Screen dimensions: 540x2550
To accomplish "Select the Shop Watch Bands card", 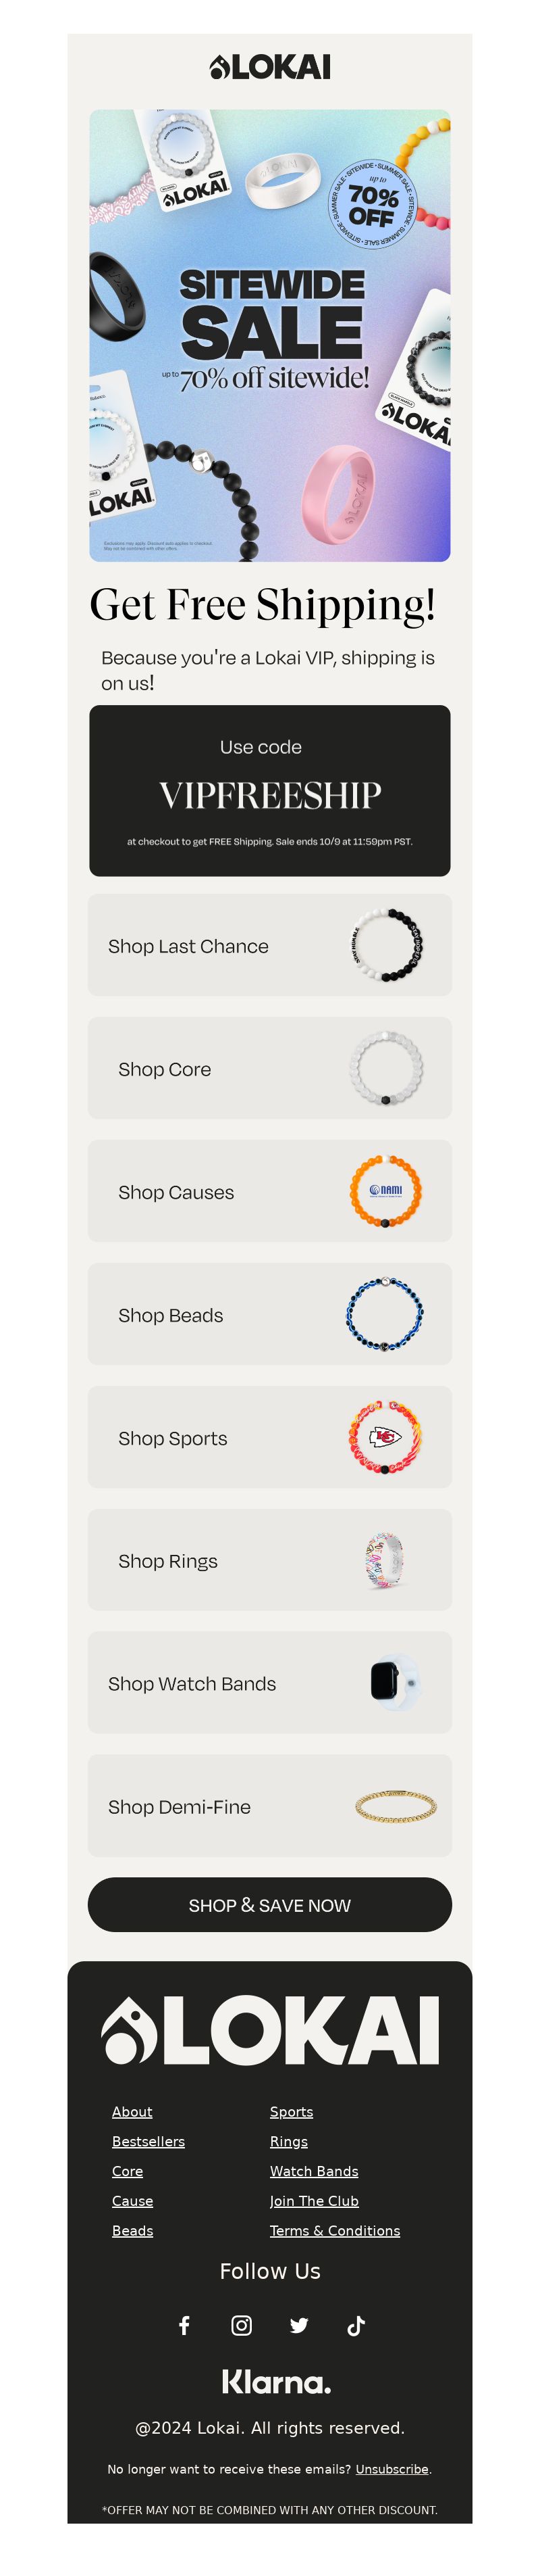I will pyautogui.click(x=270, y=1683).
